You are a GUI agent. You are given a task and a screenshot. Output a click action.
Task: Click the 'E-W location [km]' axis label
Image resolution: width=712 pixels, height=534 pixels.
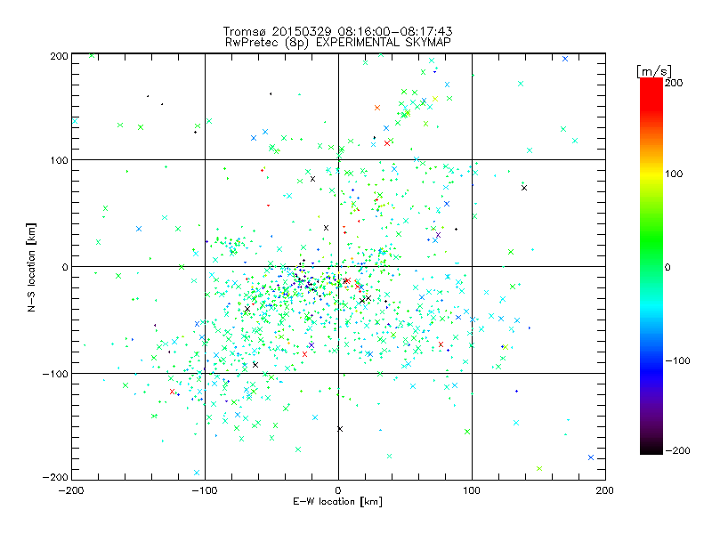pos(337,501)
